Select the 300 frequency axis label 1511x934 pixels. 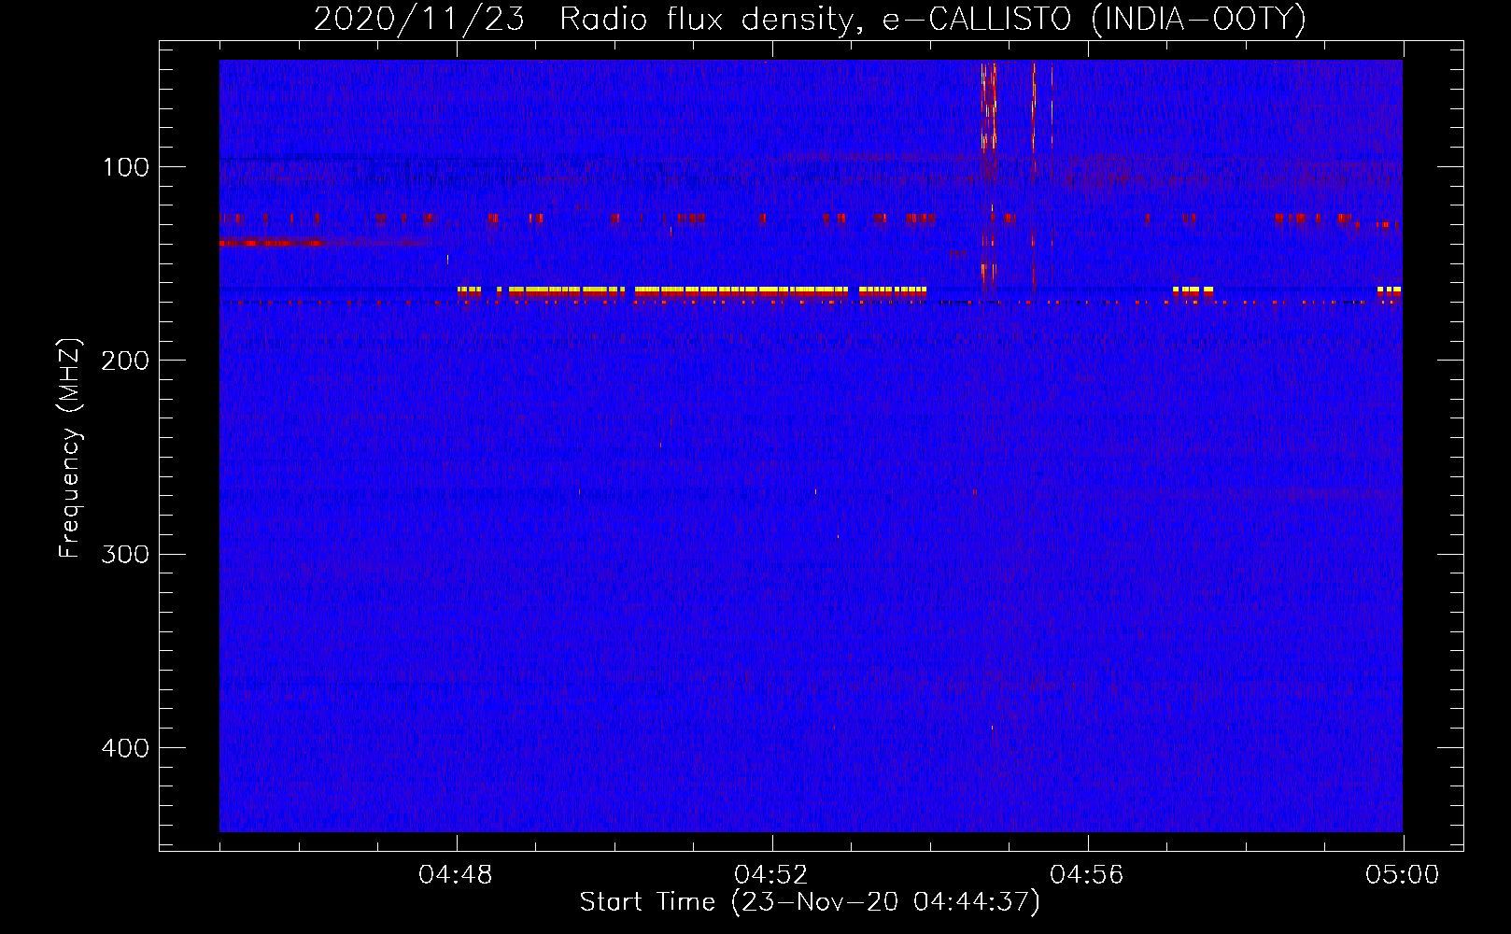(x=126, y=554)
